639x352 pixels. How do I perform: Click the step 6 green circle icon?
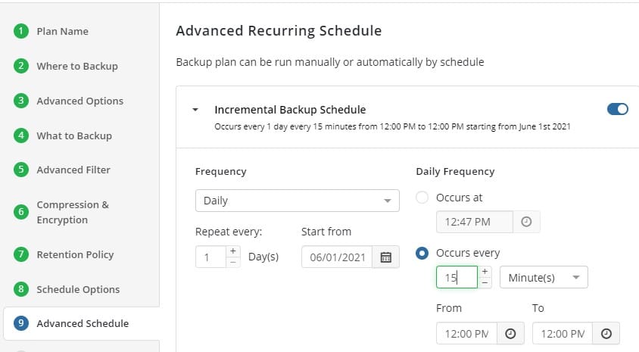tap(21, 212)
